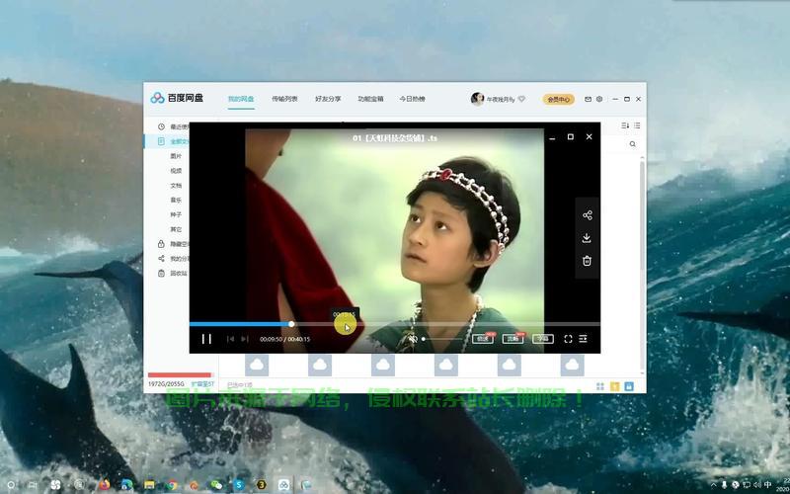The image size is (790, 494).
Task: Click the blue lock icon in bottom bar
Action: coord(629,386)
